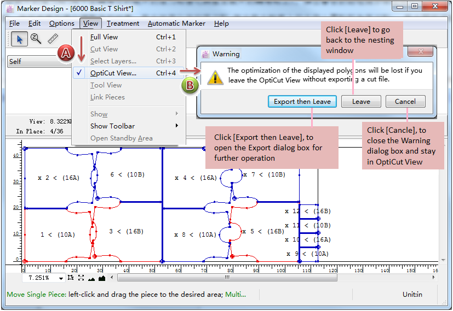Click the large mountains zoom-in icon
Viewport: 453px width, 311px height.
click(x=102, y=278)
